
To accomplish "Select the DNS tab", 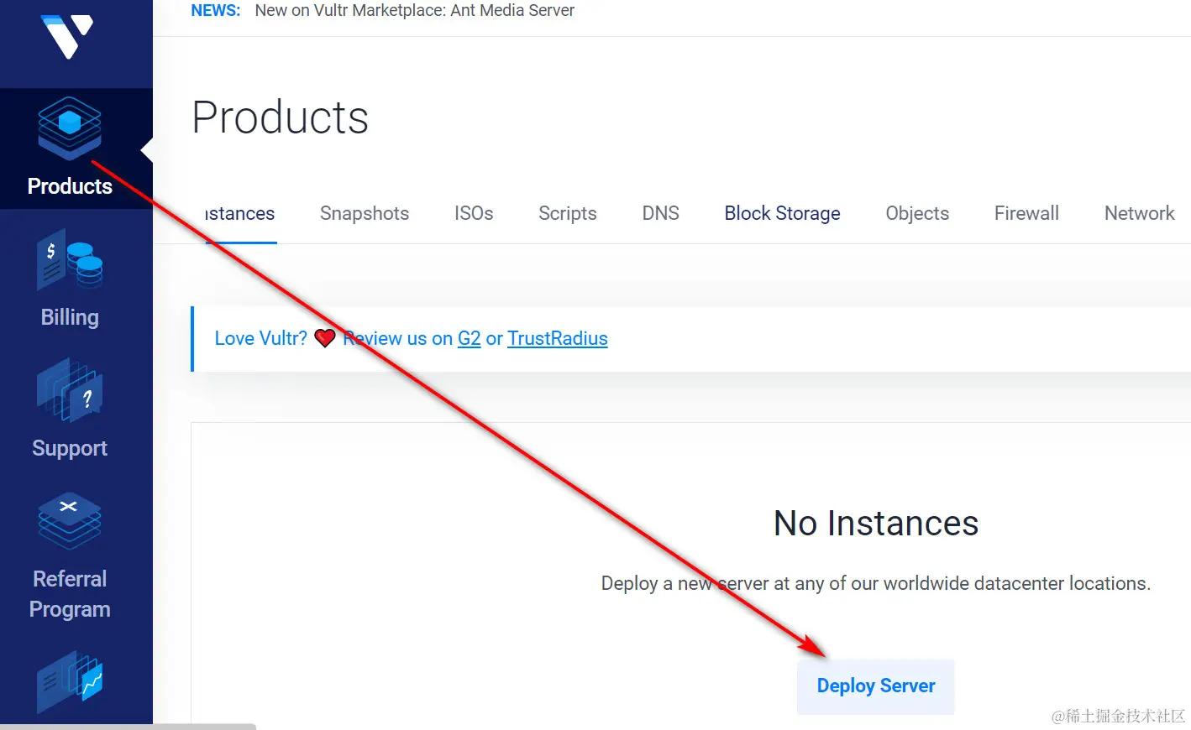I will [x=660, y=213].
